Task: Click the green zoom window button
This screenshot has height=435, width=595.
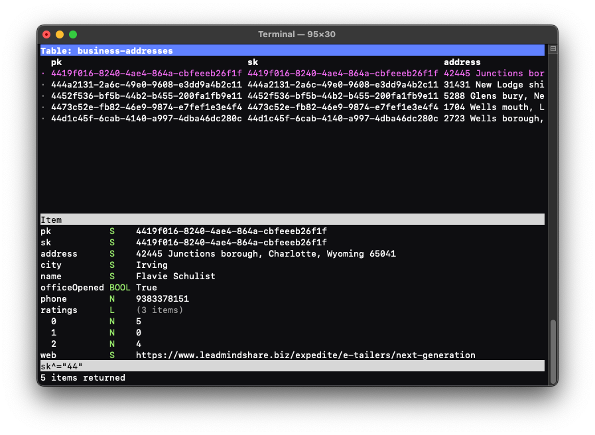Action: point(73,34)
